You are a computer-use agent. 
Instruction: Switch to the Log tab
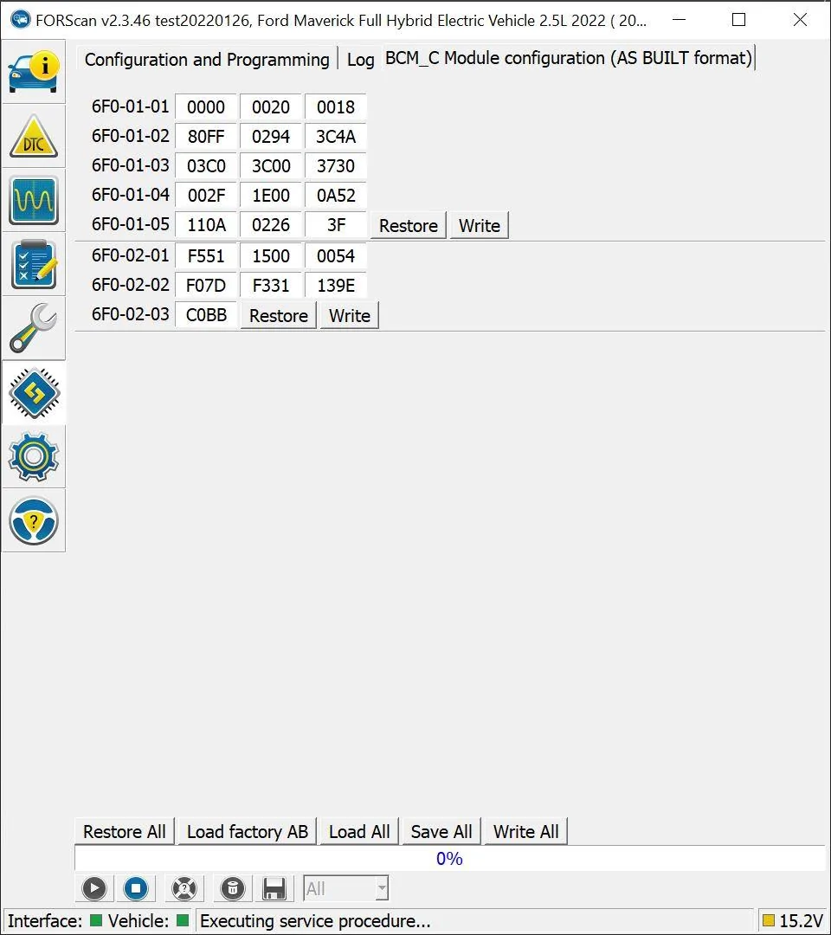[361, 60]
